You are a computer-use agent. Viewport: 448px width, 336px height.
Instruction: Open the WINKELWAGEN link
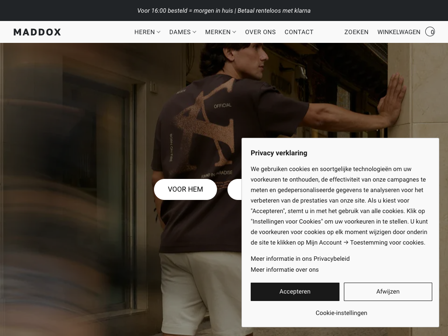399,32
